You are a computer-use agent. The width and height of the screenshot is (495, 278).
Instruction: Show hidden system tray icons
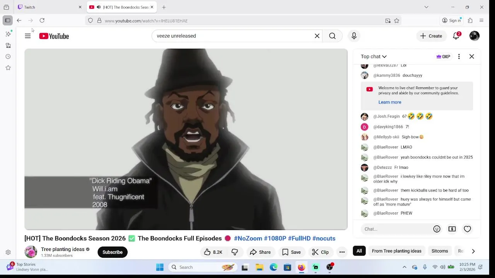405,267
